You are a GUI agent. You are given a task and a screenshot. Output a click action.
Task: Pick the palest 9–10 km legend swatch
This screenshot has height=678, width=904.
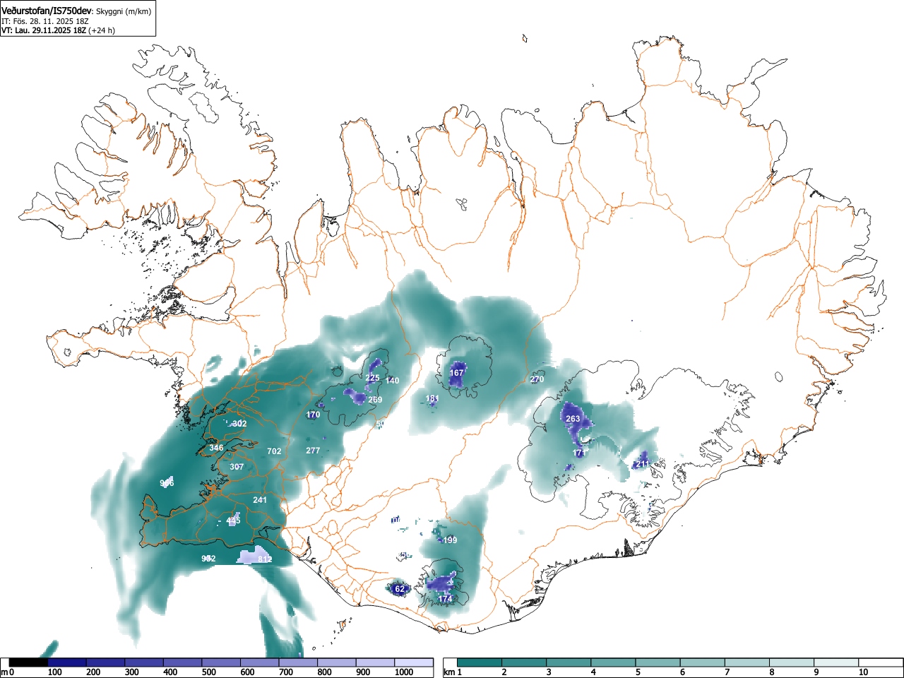[x=837, y=662]
